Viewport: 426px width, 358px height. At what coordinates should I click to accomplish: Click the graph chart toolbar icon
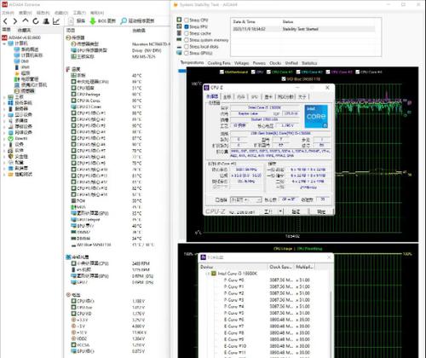56,21
